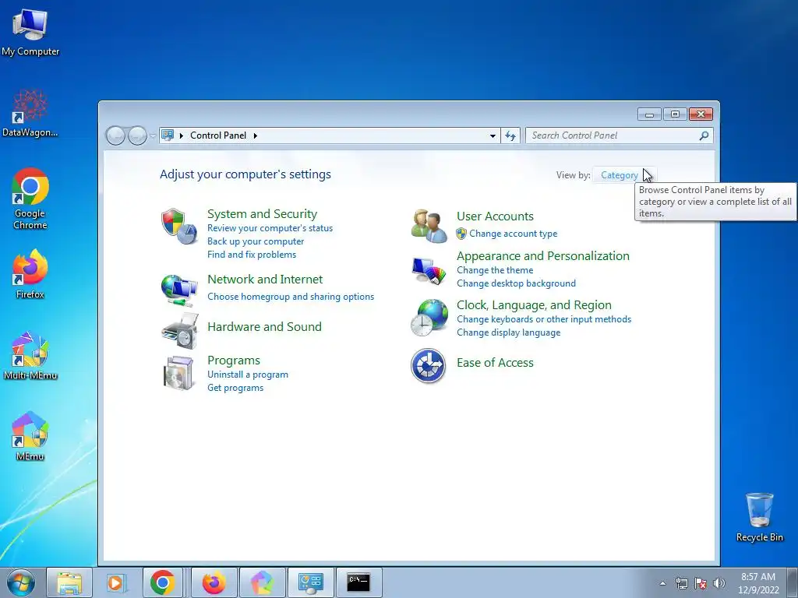This screenshot has height=598, width=798.
Task: Open Windows Media Player from taskbar
Action: tap(116, 582)
